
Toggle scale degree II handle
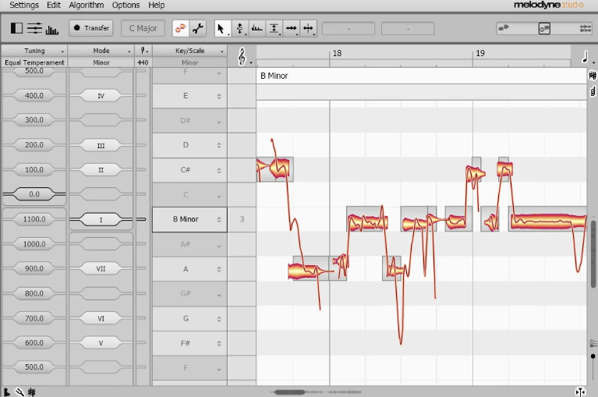point(101,170)
